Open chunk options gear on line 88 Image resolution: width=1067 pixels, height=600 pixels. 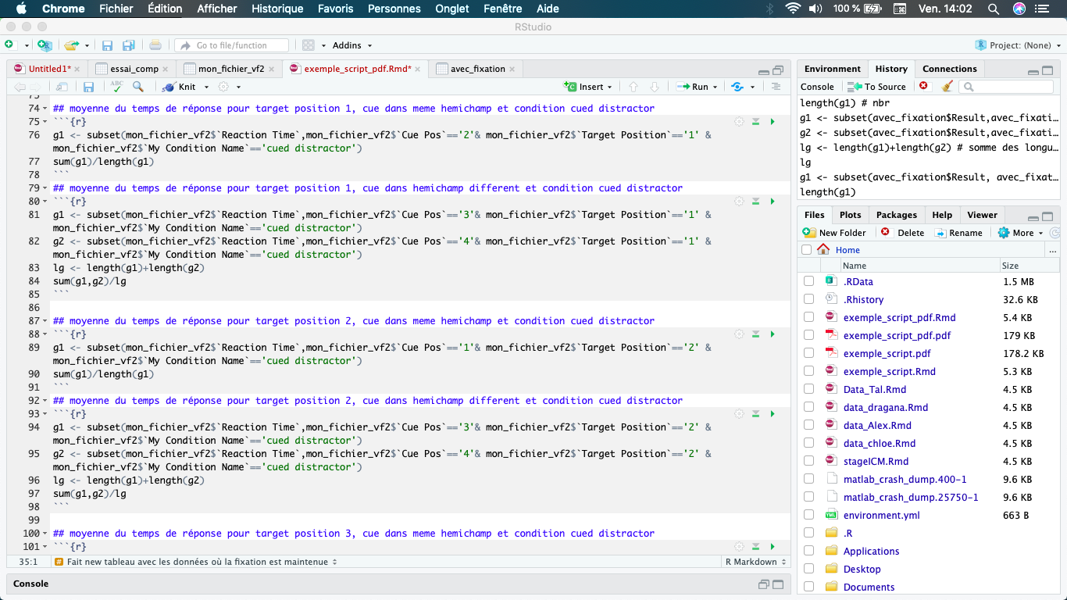pos(739,334)
